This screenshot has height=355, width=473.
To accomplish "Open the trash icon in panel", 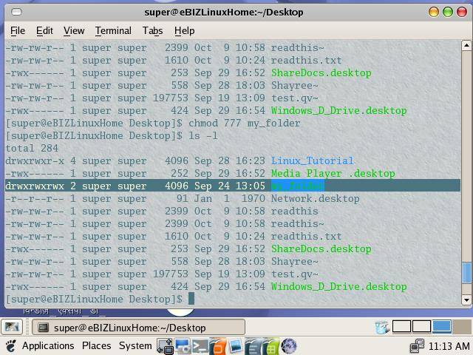I will click(x=381, y=327).
